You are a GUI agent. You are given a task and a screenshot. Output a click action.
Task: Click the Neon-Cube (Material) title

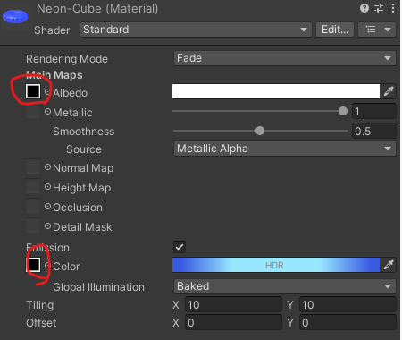click(97, 9)
